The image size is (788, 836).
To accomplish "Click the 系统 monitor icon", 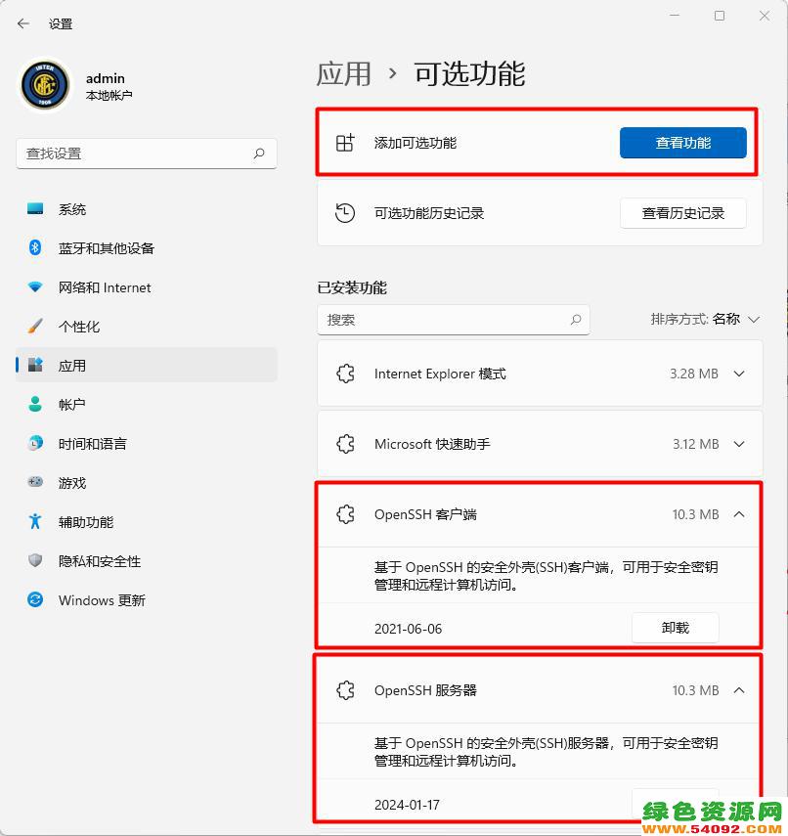I will point(35,208).
